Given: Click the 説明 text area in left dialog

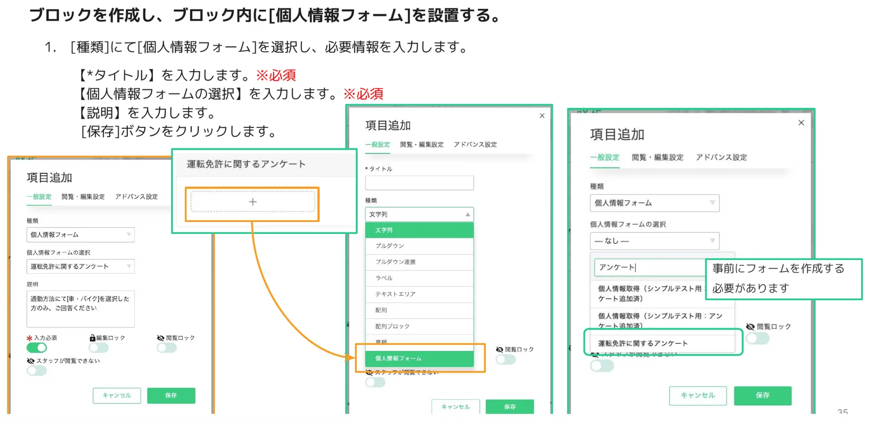Looking at the screenshot, I should [x=80, y=309].
